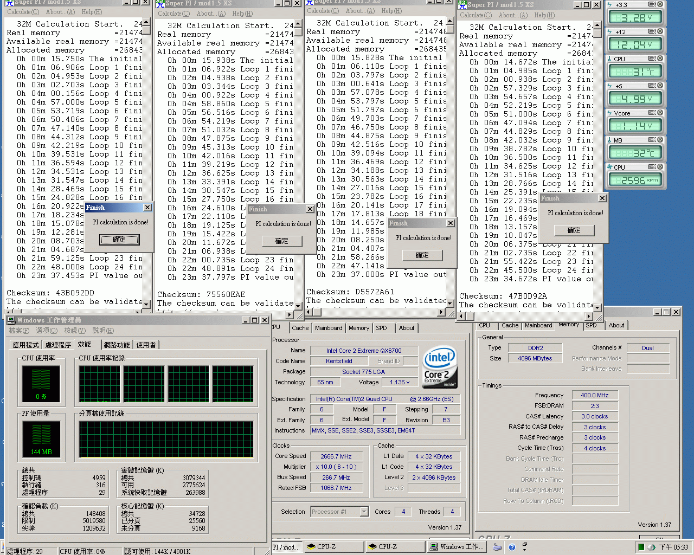Close the MB temperature monitor panel
694x555 pixels.
(660, 140)
